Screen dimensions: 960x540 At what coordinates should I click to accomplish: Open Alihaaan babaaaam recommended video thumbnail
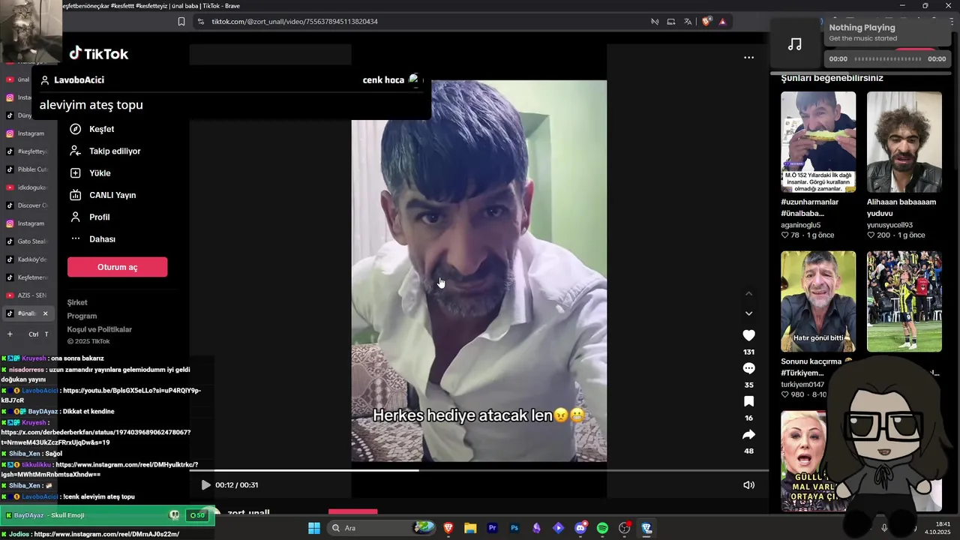tap(904, 142)
